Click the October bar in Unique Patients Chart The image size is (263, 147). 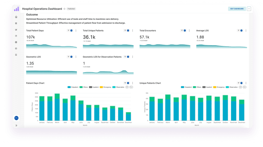(225, 108)
